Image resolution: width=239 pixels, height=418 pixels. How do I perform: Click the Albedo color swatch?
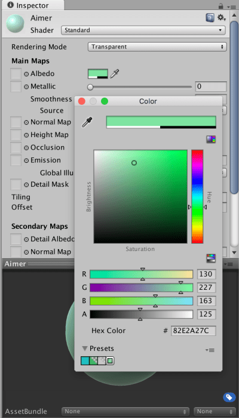pos(98,74)
